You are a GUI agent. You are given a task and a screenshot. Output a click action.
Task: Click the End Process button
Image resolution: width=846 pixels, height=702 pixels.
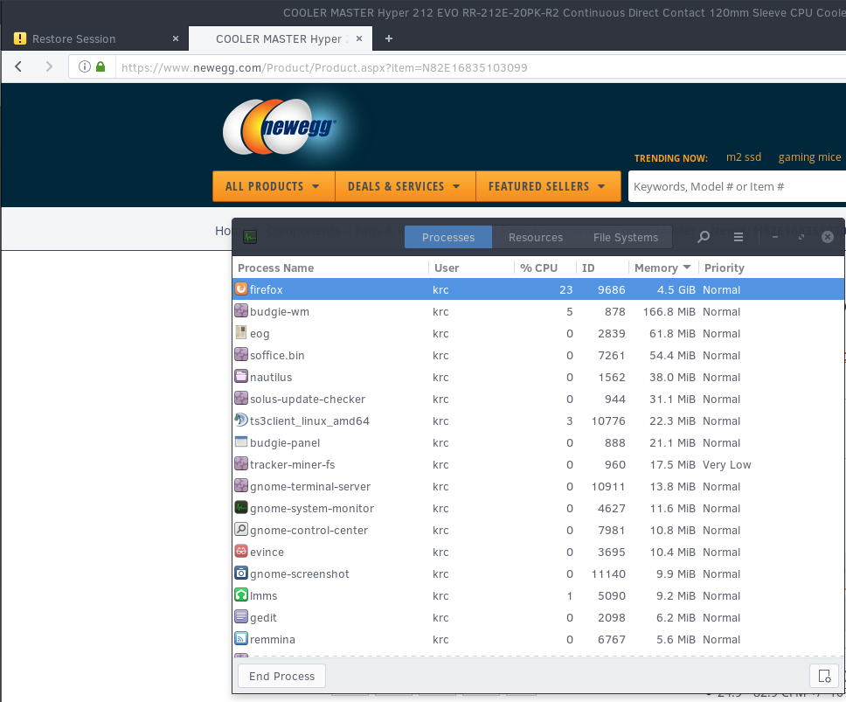[x=281, y=676]
